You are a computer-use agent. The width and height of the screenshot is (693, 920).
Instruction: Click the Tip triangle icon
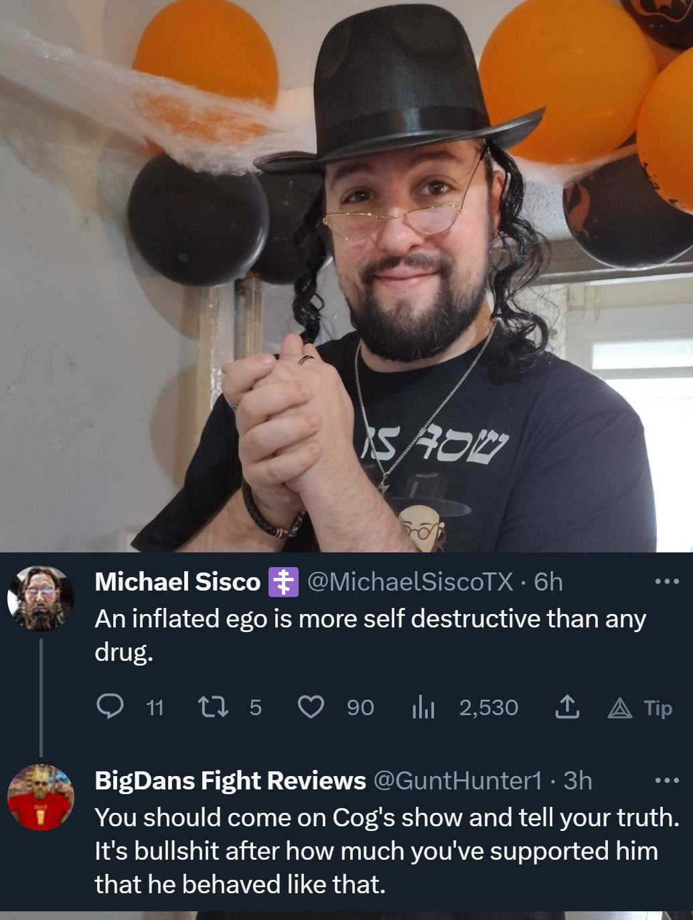coord(620,708)
